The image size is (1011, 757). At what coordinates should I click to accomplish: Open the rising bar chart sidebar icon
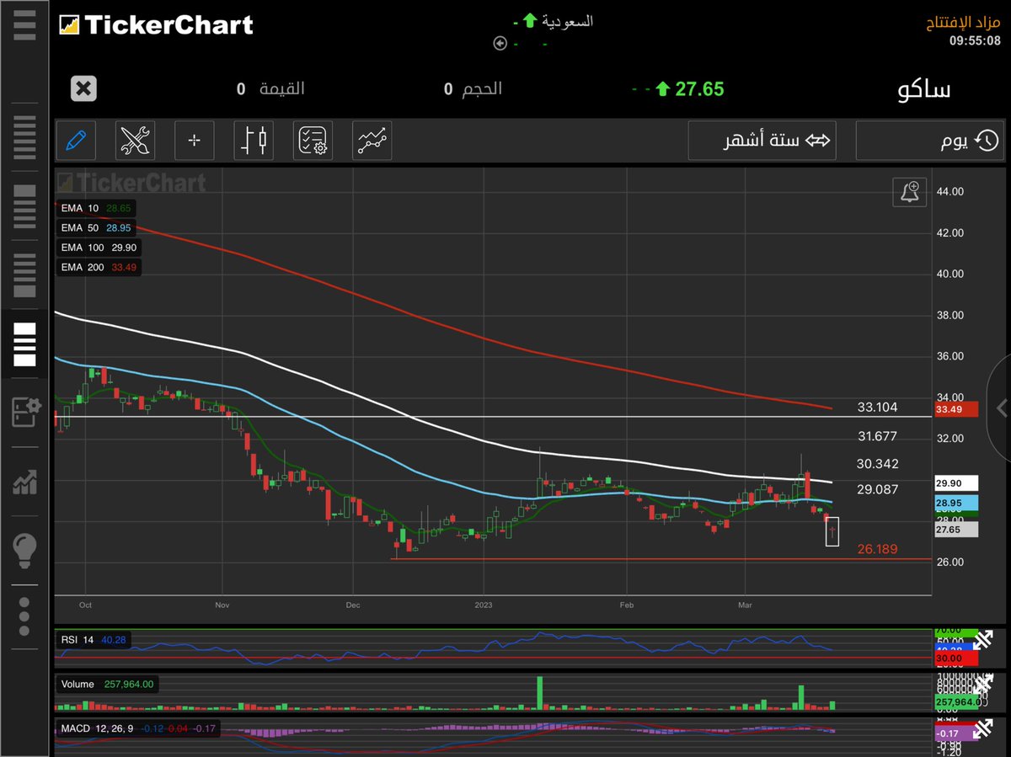point(24,482)
